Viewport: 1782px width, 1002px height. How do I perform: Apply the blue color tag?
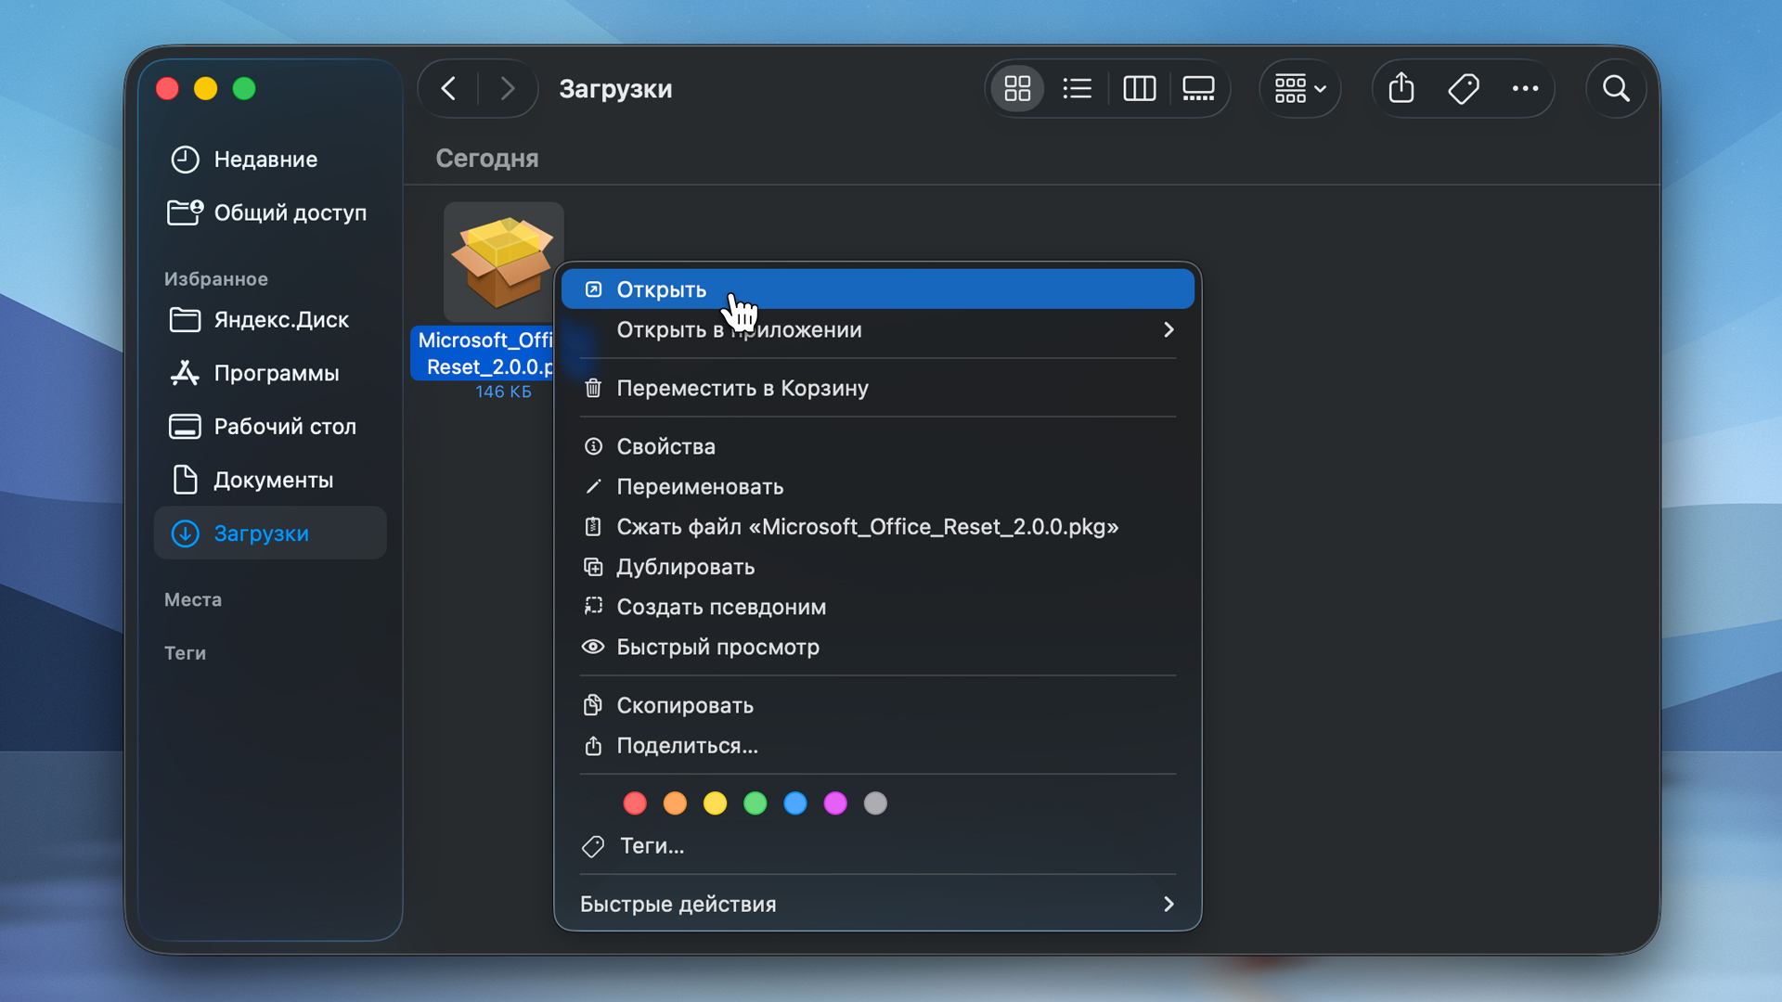pyautogui.click(x=795, y=803)
